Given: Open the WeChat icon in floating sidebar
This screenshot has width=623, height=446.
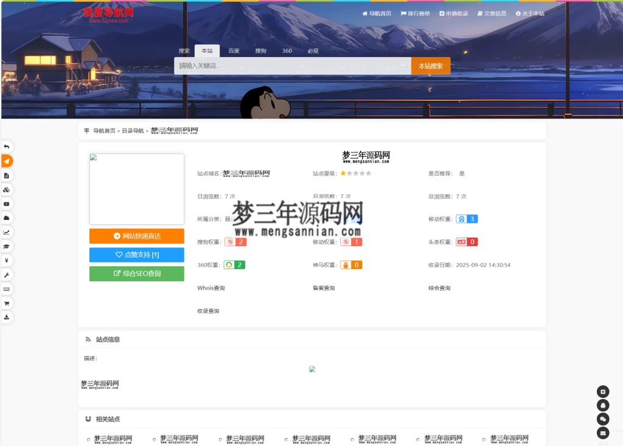Looking at the screenshot, I should click(x=602, y=419).
